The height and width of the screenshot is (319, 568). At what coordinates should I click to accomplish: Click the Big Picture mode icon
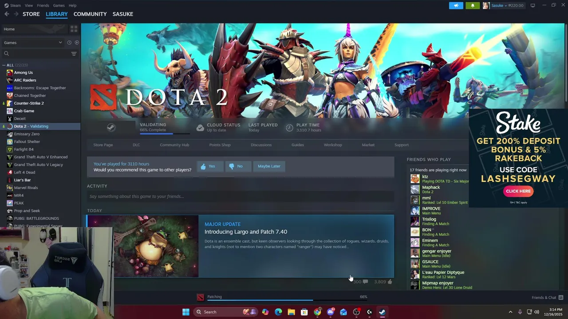(532, 5)
